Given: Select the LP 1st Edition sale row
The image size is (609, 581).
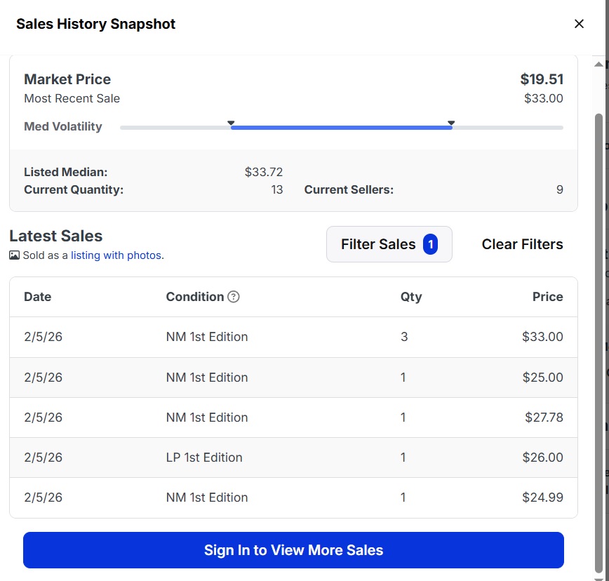Looking at the screenshot, I should pyautogui.click(x=293, y=458).
